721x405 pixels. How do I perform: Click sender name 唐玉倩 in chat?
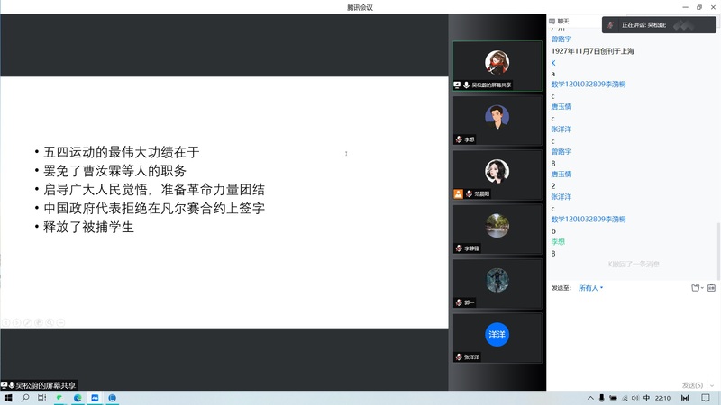click(x=561, y=107)
